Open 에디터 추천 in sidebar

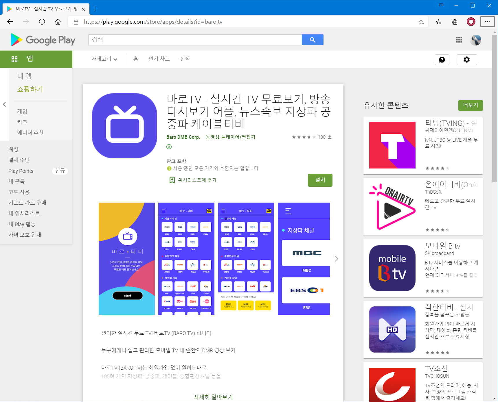pos(30,133)
